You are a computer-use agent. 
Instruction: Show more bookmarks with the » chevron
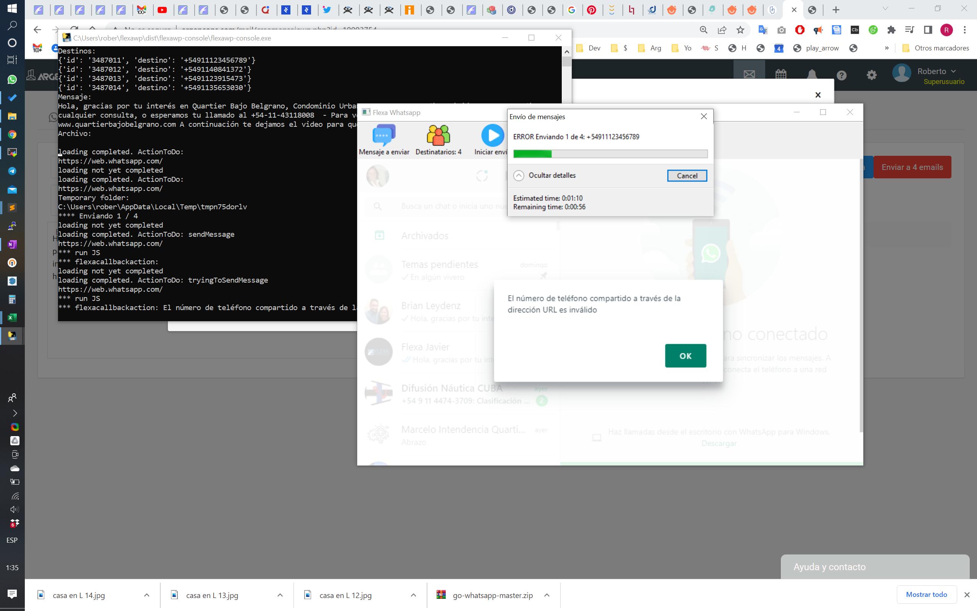pos(887,48)
